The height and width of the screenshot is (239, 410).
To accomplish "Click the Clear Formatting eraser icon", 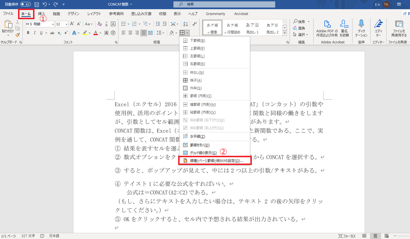I will (99, 24).
